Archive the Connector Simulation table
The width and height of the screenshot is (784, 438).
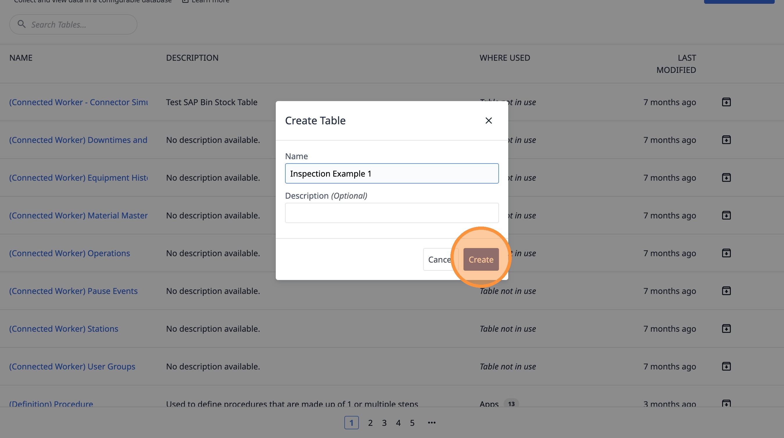(726, 102)
